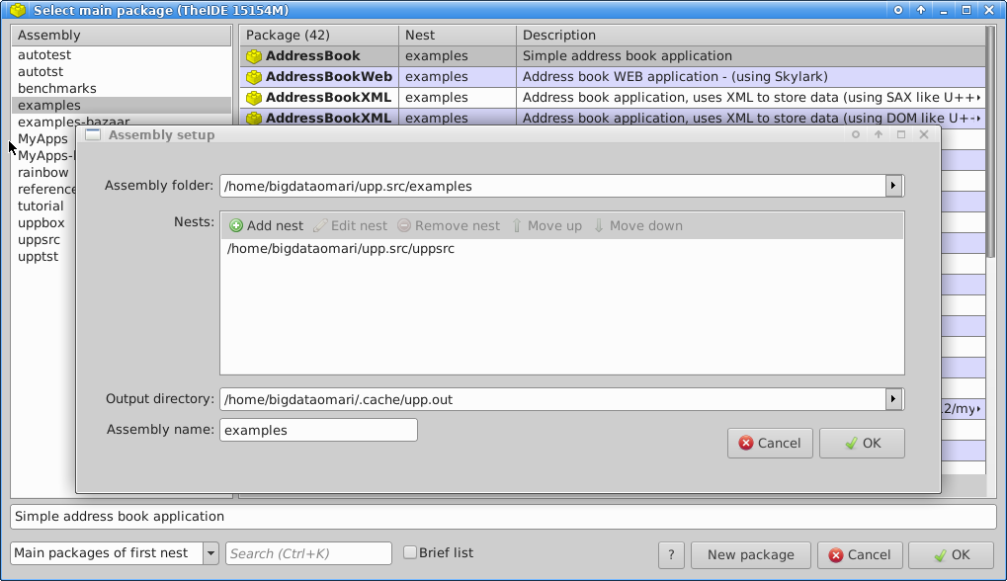Image resolution: width=1007 pixels, height=581 pixels.
Task: Sort by the Nest column header
Action: (457, 35)
